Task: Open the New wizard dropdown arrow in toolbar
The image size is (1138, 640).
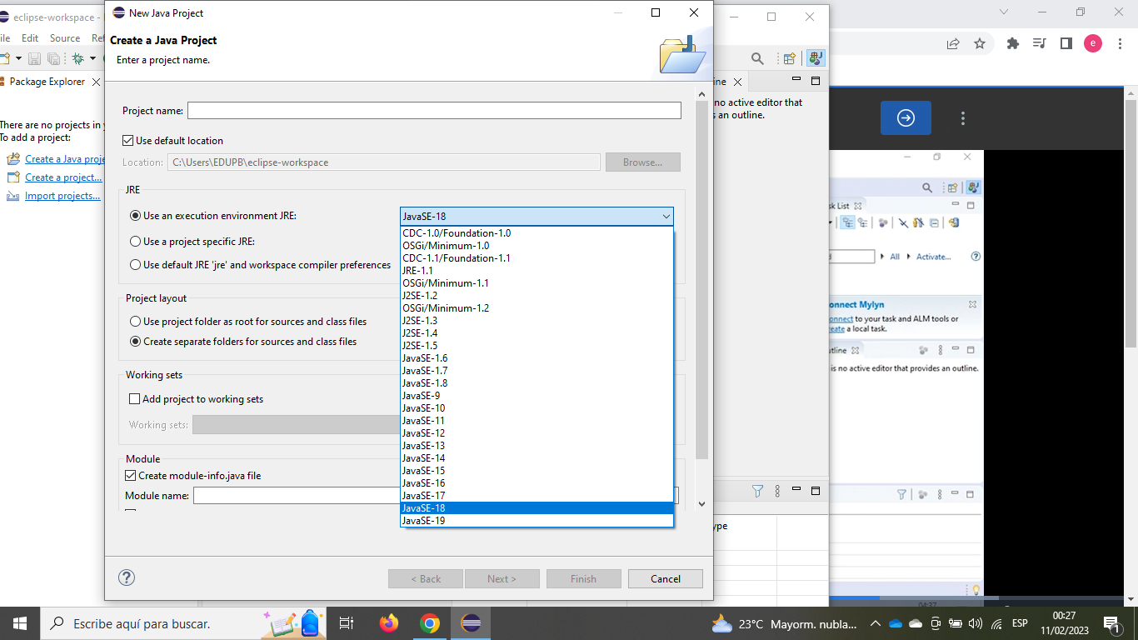Action: tap(18, 58)
